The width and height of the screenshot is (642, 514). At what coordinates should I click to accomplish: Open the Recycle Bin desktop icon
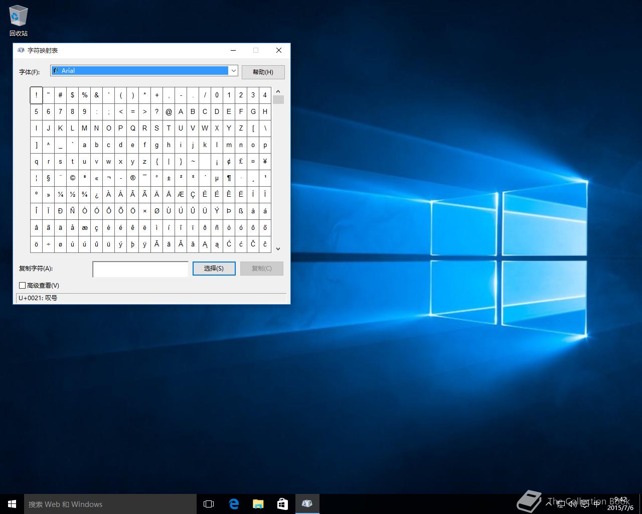point(19,21)
